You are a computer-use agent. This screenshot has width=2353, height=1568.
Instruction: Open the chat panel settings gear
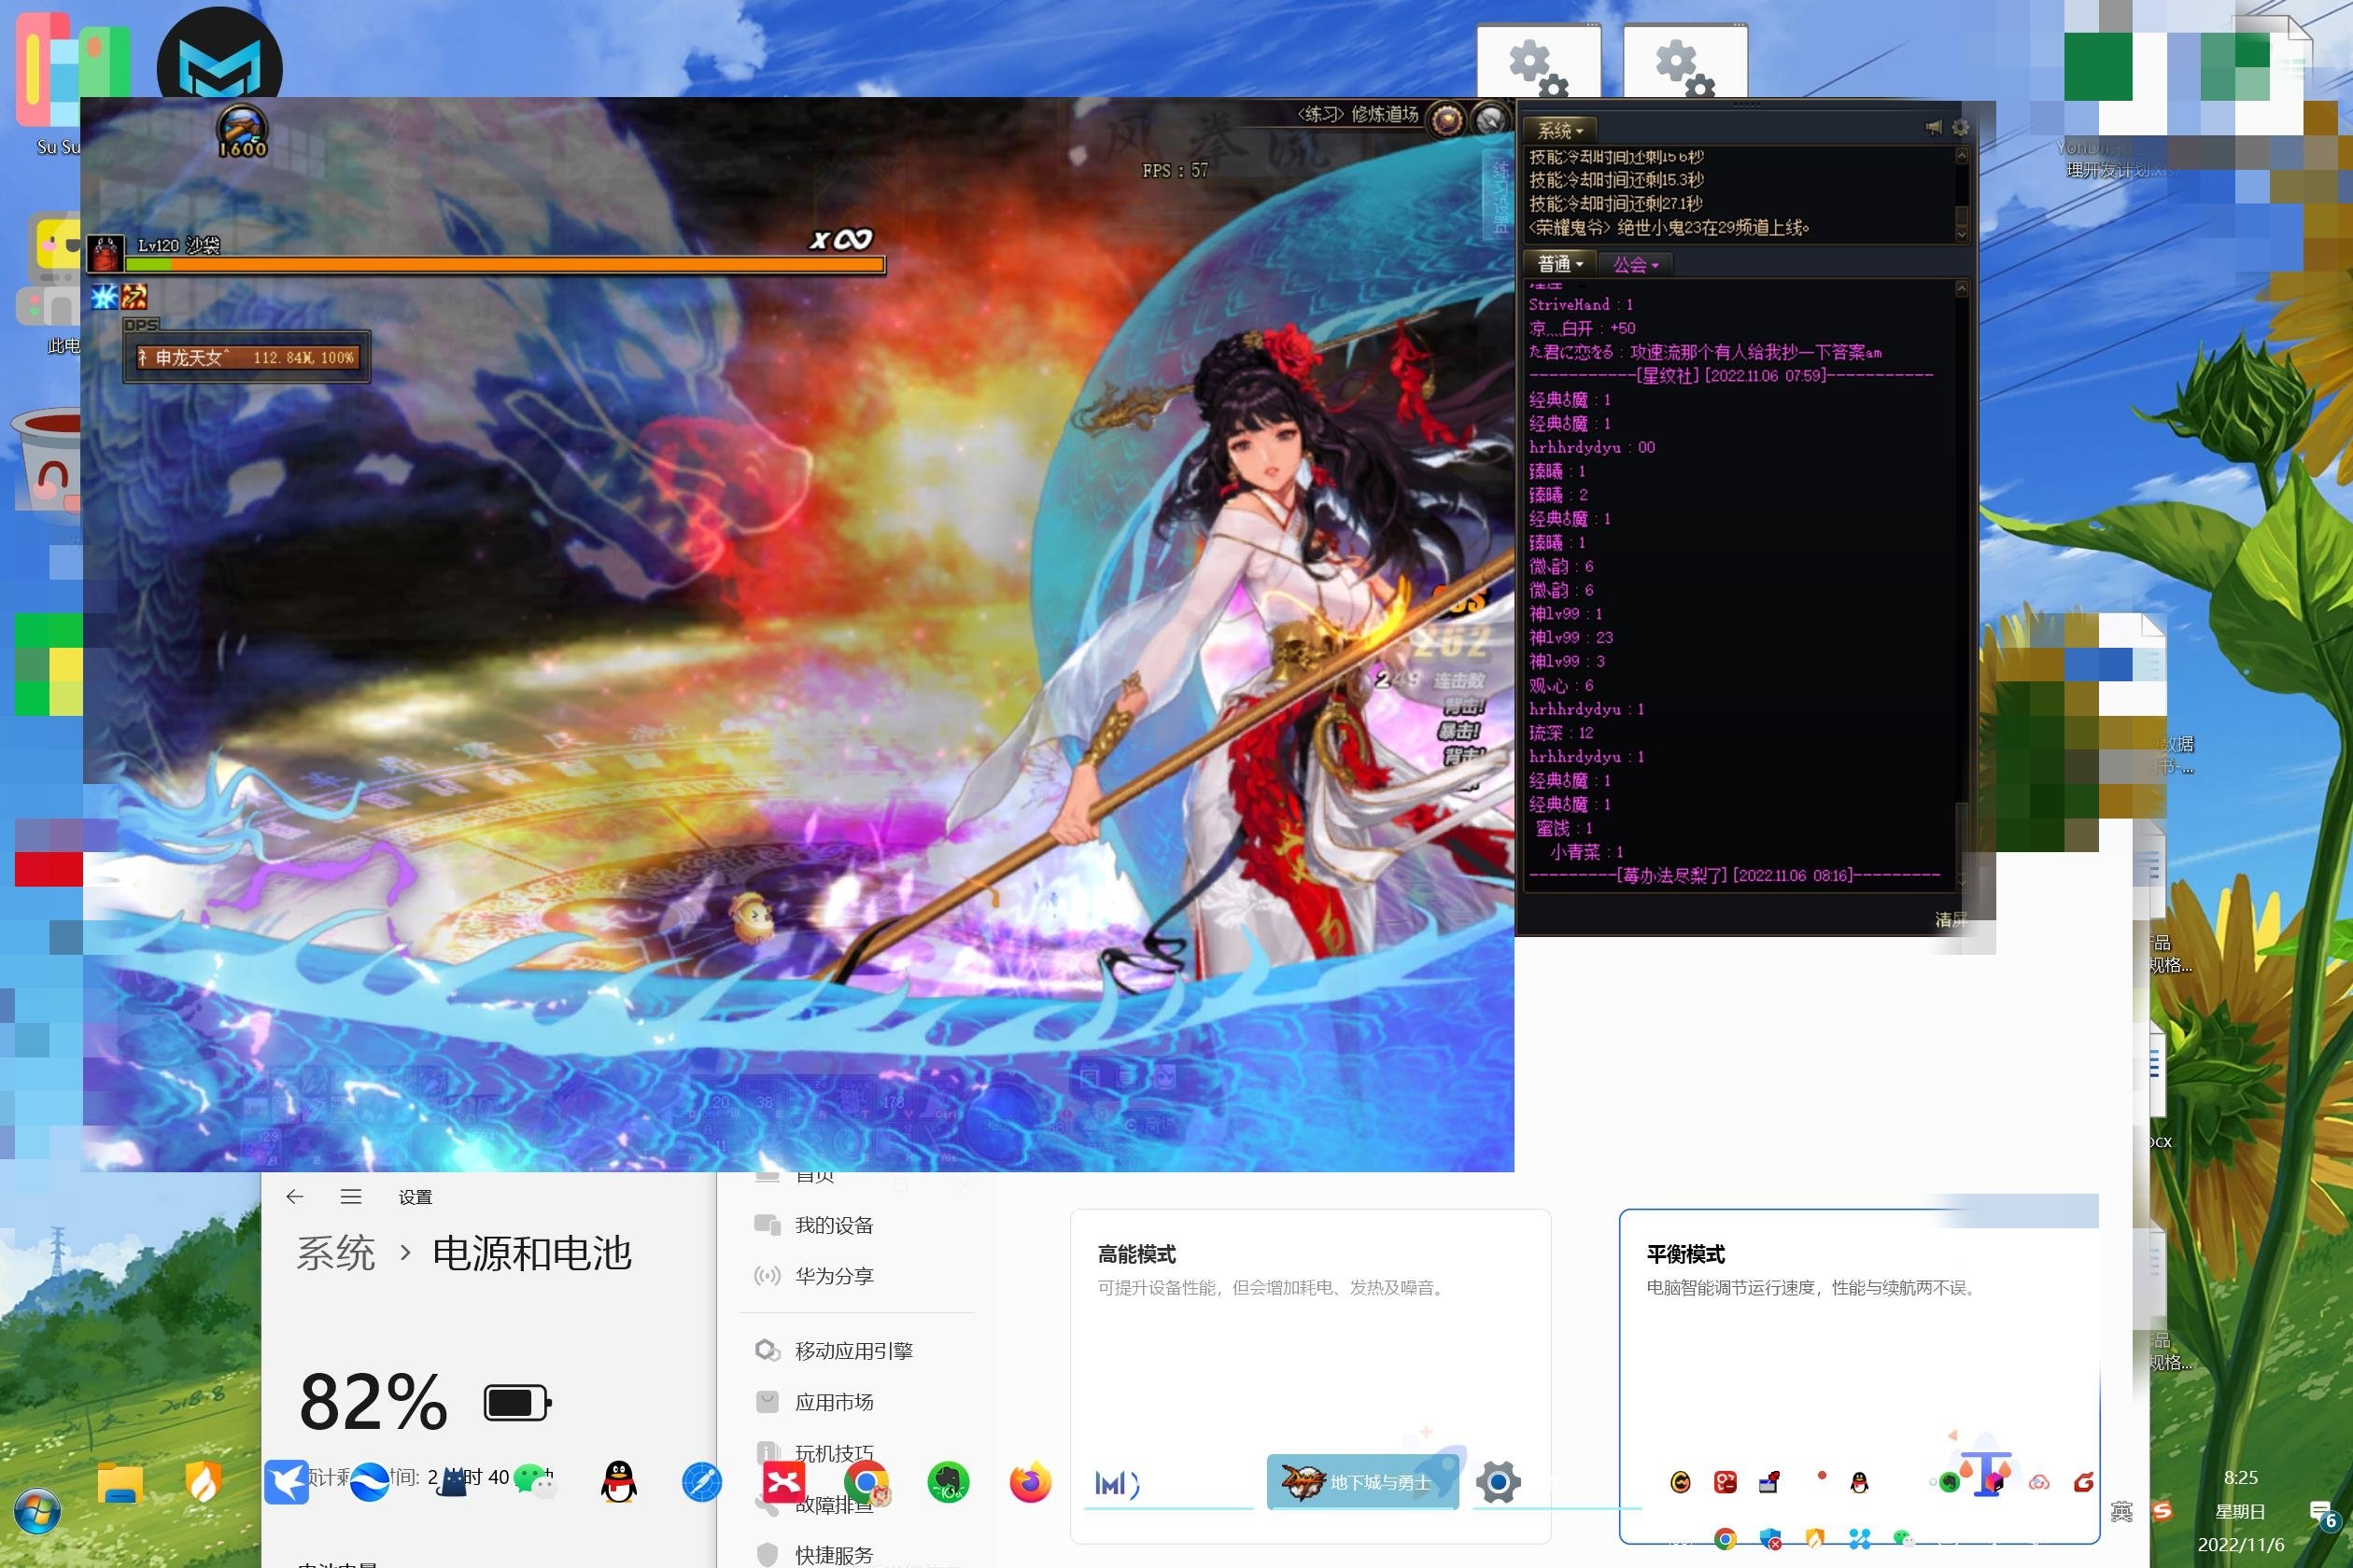point(1960,127)
